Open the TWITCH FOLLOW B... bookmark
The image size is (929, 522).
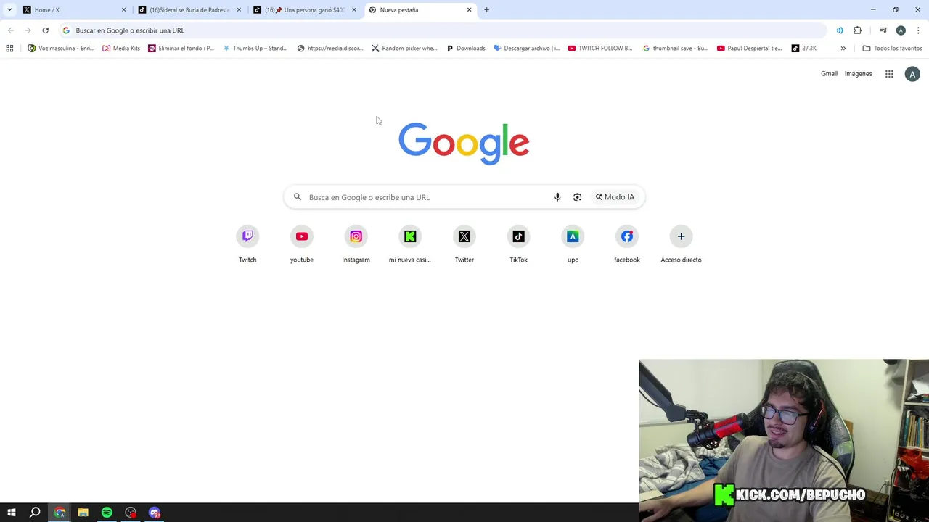pos(600,49)
